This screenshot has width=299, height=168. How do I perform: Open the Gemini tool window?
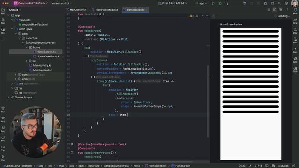coord(295,50)
